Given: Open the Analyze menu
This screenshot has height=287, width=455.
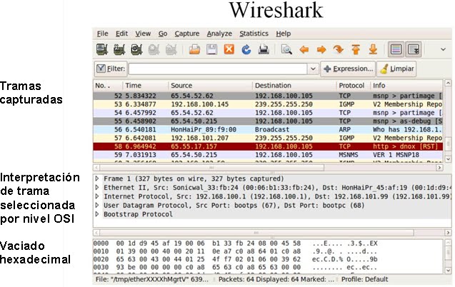Looking at the screenshot, I should [x=219, y=34].
